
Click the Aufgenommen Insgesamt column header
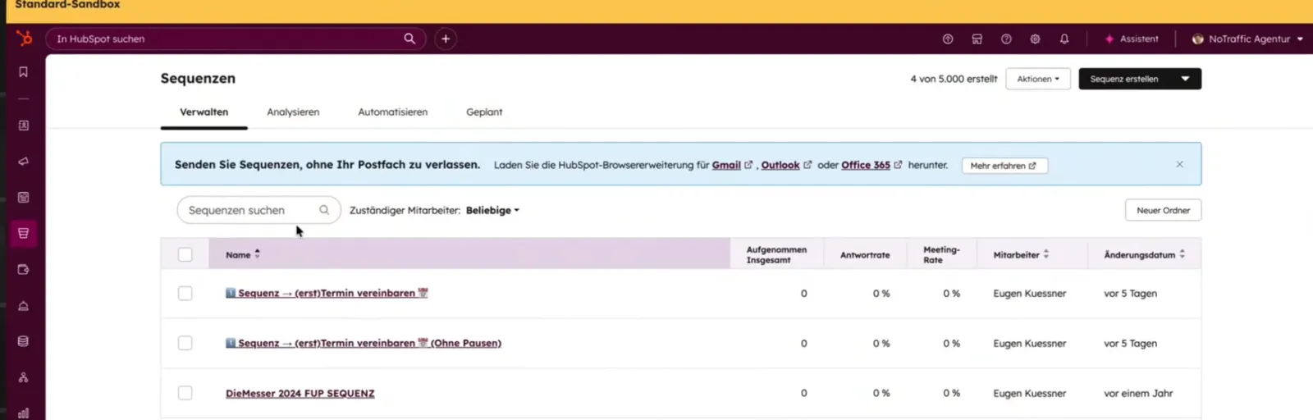tap(776, 254)
